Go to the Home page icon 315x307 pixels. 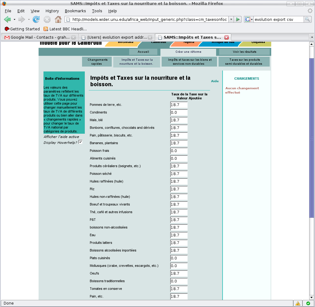58,20
